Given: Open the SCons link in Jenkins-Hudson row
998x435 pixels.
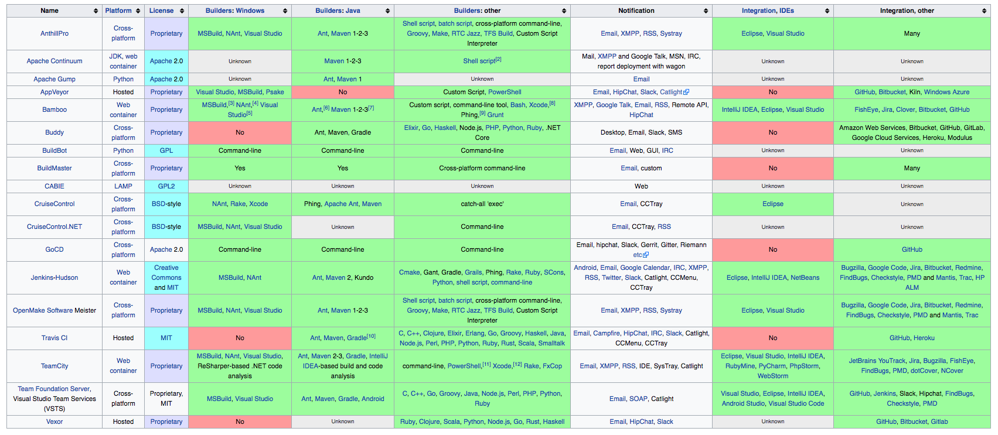Looking at the screenshot, I should click(x=554, y=272).
